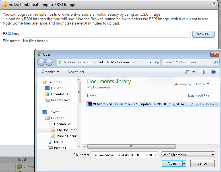Click the blue Help icon in Open dialog

coord(213,72)
